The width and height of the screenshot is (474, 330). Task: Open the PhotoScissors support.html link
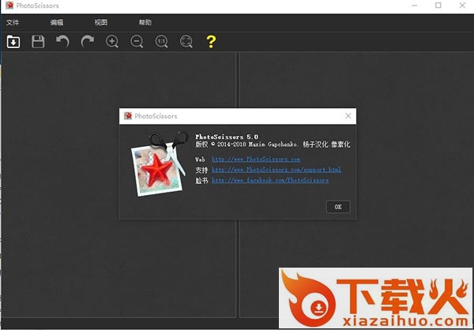point(276,169)
